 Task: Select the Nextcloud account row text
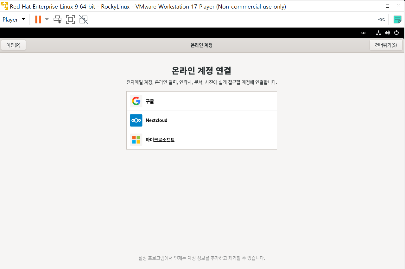tap(156, 120)
